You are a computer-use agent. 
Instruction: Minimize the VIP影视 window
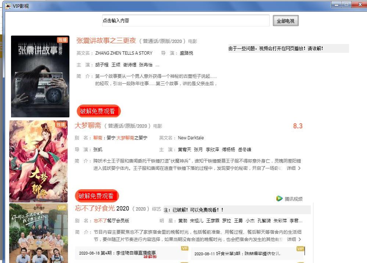(337, 5)
